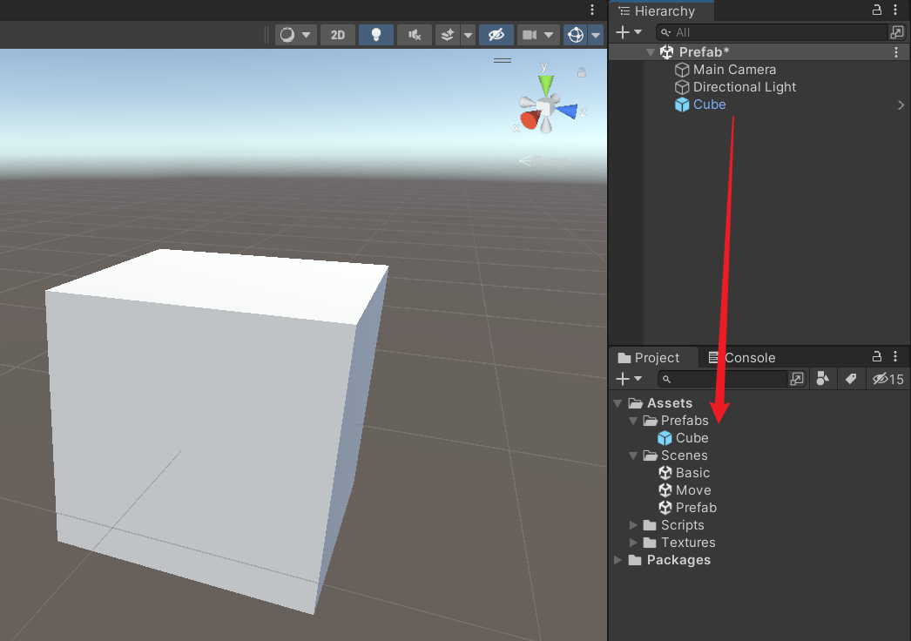Enable 2D view mode

point(337,35)
